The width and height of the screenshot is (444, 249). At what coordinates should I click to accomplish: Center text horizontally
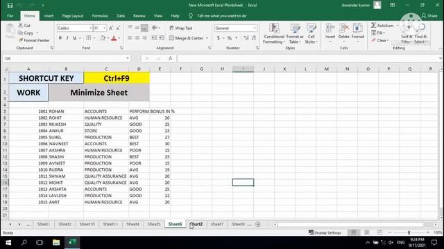137,38
